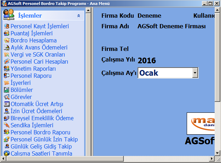The height and width of the screenshot is (163, 221).
Task: Collapse the İşlemler panel with chevron
Action: pyautogui.click(x=78, y=16)
